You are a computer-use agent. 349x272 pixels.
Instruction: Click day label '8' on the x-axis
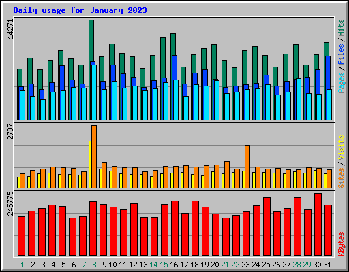pyautogui.click(x=94, y=265)
